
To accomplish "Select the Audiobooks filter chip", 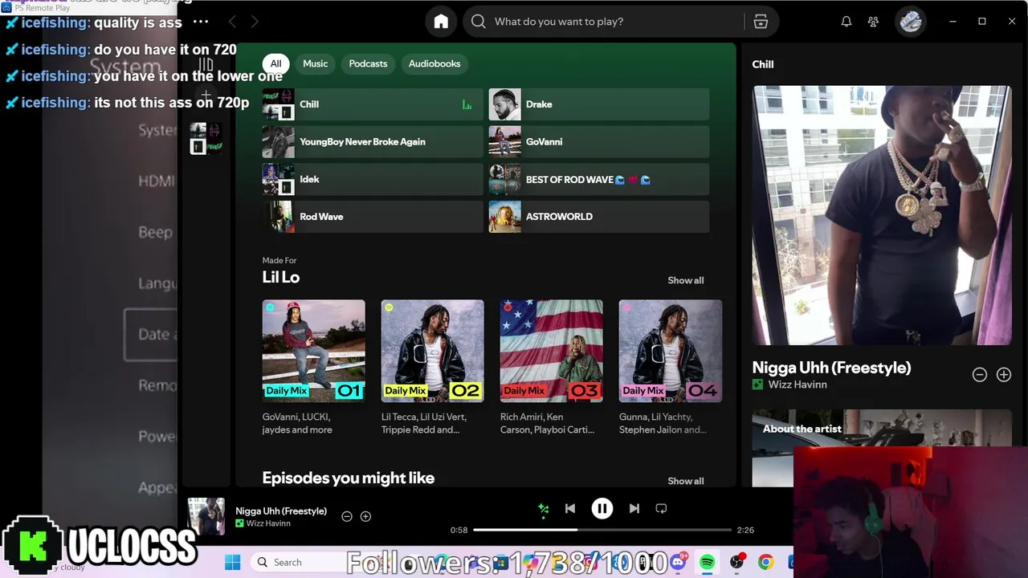I will click(x=434, y=63).
